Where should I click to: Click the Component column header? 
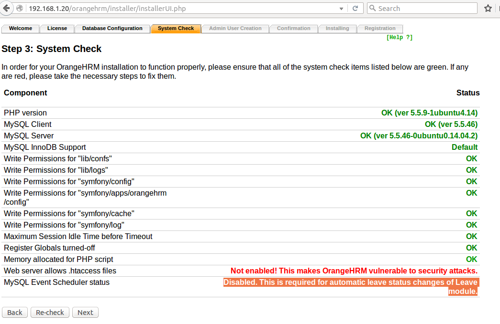(25, 93)
